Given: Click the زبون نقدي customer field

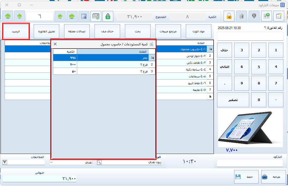Looking at the screenshot, I should [x=132, y=162].
